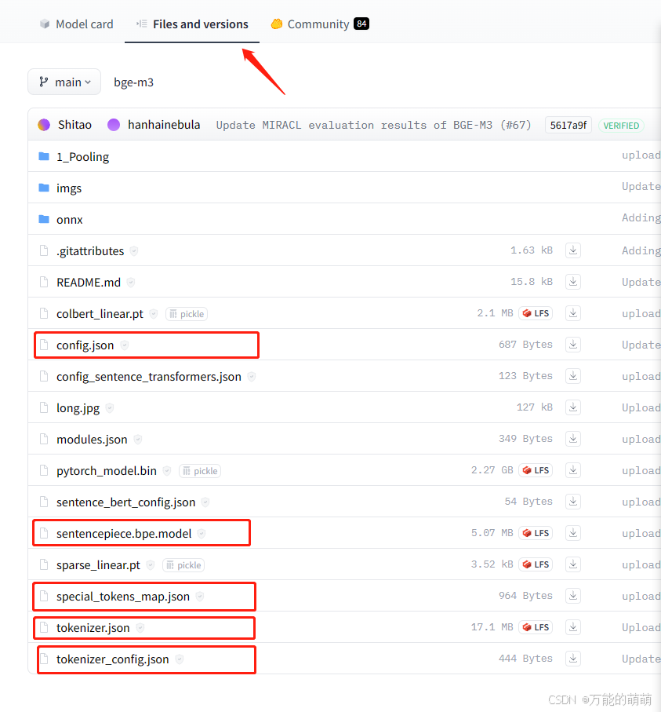The width and height of the screenshot is (661, 712).
Task: Download sparse_linear.pt using its download icon
Action: point(573,564)
